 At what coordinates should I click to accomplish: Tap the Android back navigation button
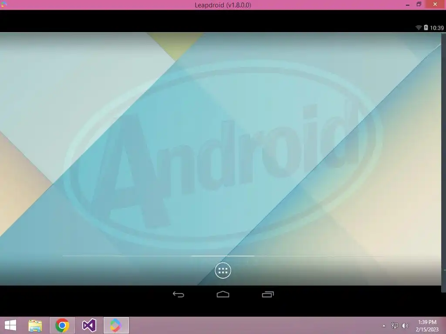point(178,294)
